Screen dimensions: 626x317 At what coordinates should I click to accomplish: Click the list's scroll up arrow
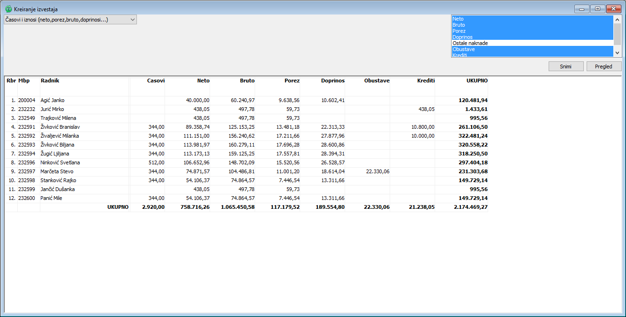click(x=617, y=19)
